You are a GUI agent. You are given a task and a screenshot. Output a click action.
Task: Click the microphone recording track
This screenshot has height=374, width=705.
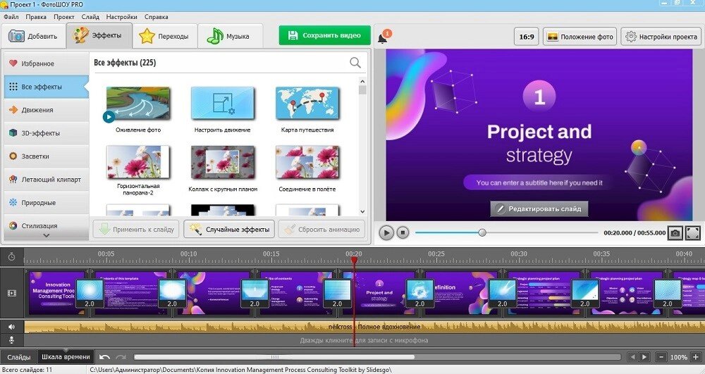coord(364,340)
